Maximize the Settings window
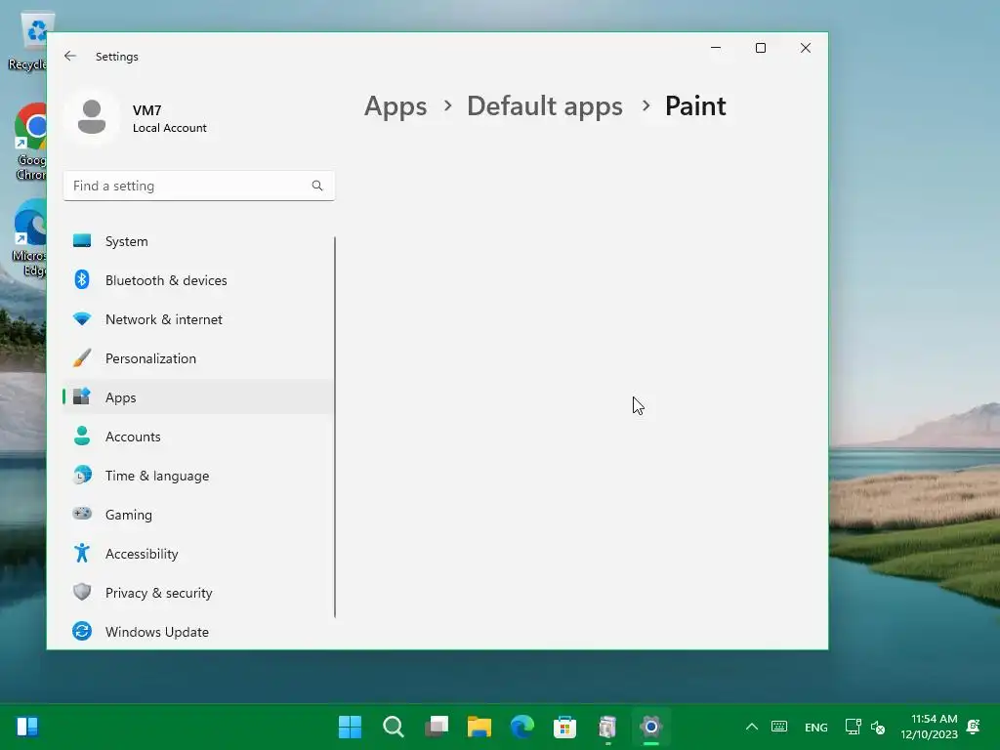The height and width of the screenshot is (750, 1000). click(760, 48)
